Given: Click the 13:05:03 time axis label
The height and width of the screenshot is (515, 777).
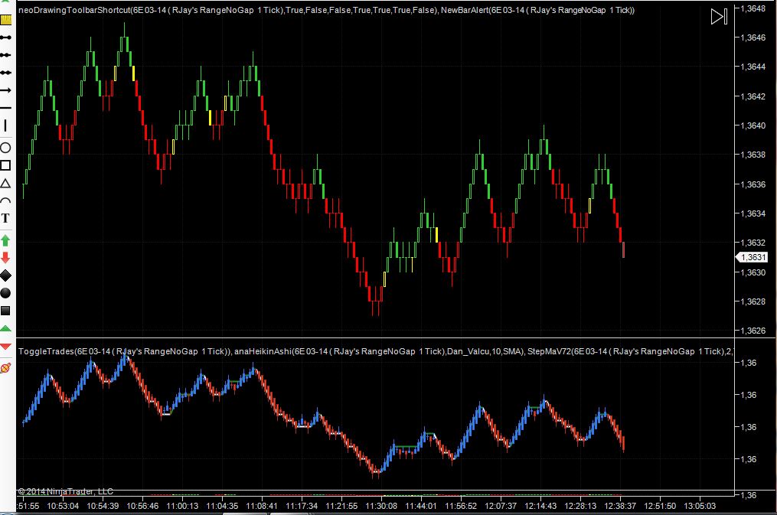Looking at the screenshot, I should (x=700, y=506).
